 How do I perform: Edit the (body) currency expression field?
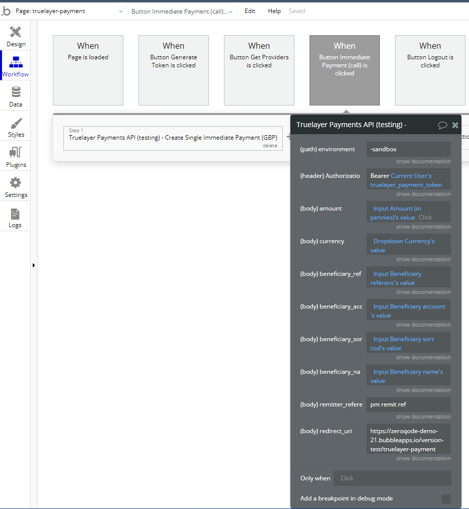tap(409, 244)
